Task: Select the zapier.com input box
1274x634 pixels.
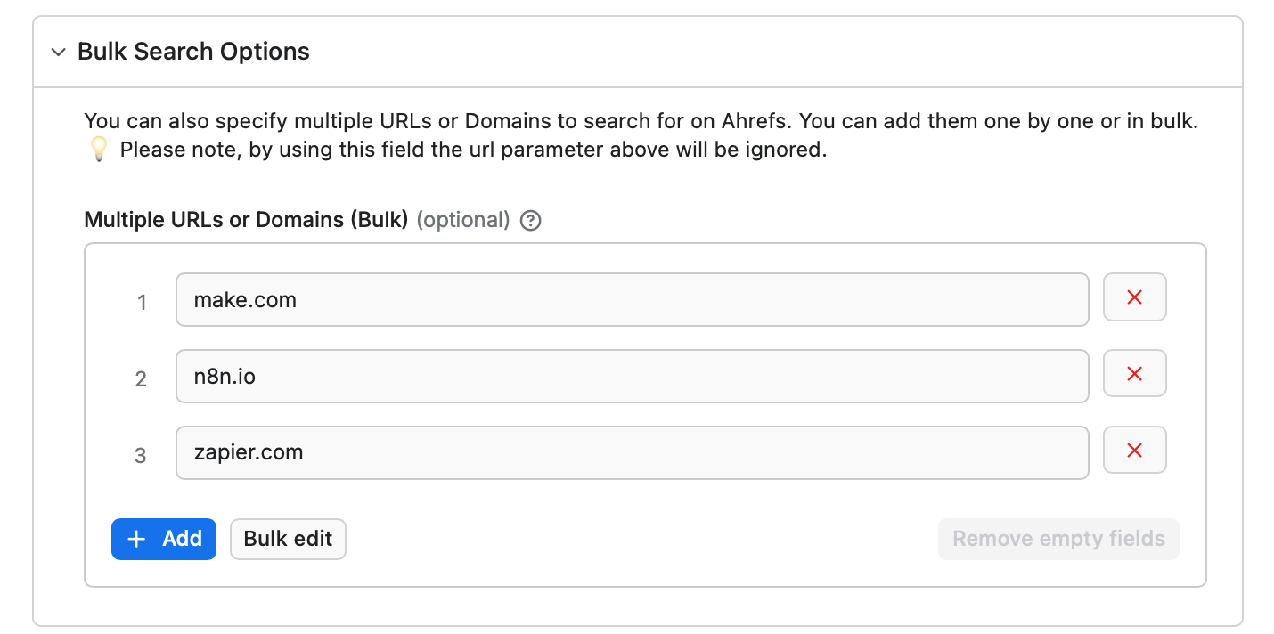Action: coord(632,452)
